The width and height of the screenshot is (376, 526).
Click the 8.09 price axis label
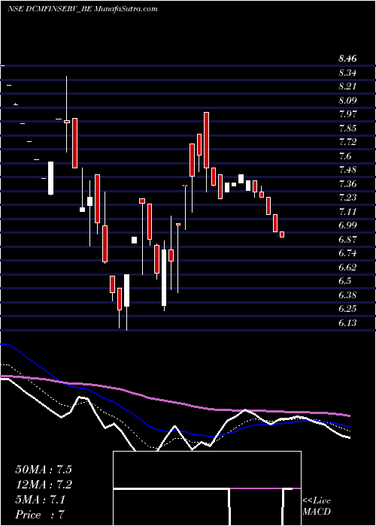coord(347,100)
